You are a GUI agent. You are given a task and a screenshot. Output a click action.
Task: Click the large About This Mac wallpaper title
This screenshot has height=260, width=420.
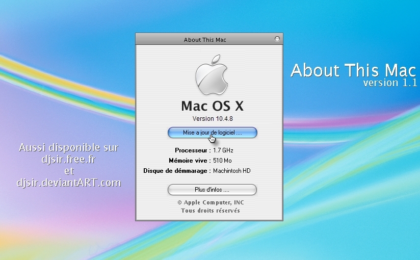click(354, 70)
